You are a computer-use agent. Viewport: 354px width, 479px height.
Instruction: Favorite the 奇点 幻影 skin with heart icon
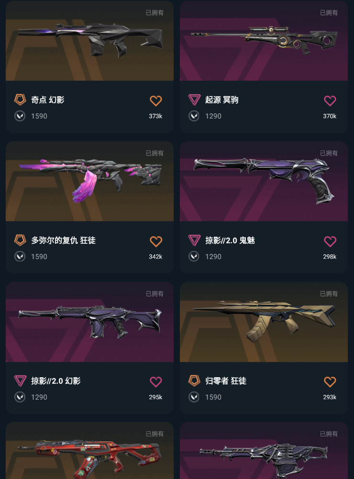click(155, 100)
